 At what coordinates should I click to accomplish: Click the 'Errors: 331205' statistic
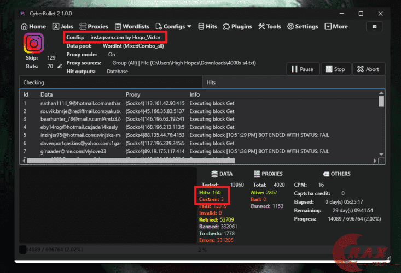pos(216,240)
